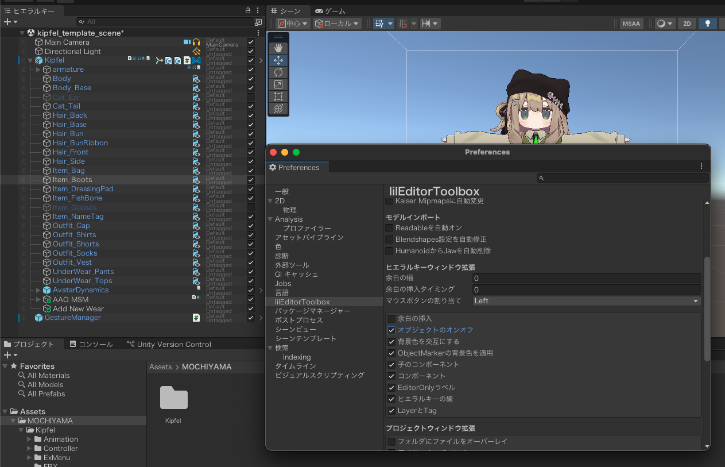Select the Move tool in the scene toolbar
Viewport: 725px width, 467px height.
[278, 60]
